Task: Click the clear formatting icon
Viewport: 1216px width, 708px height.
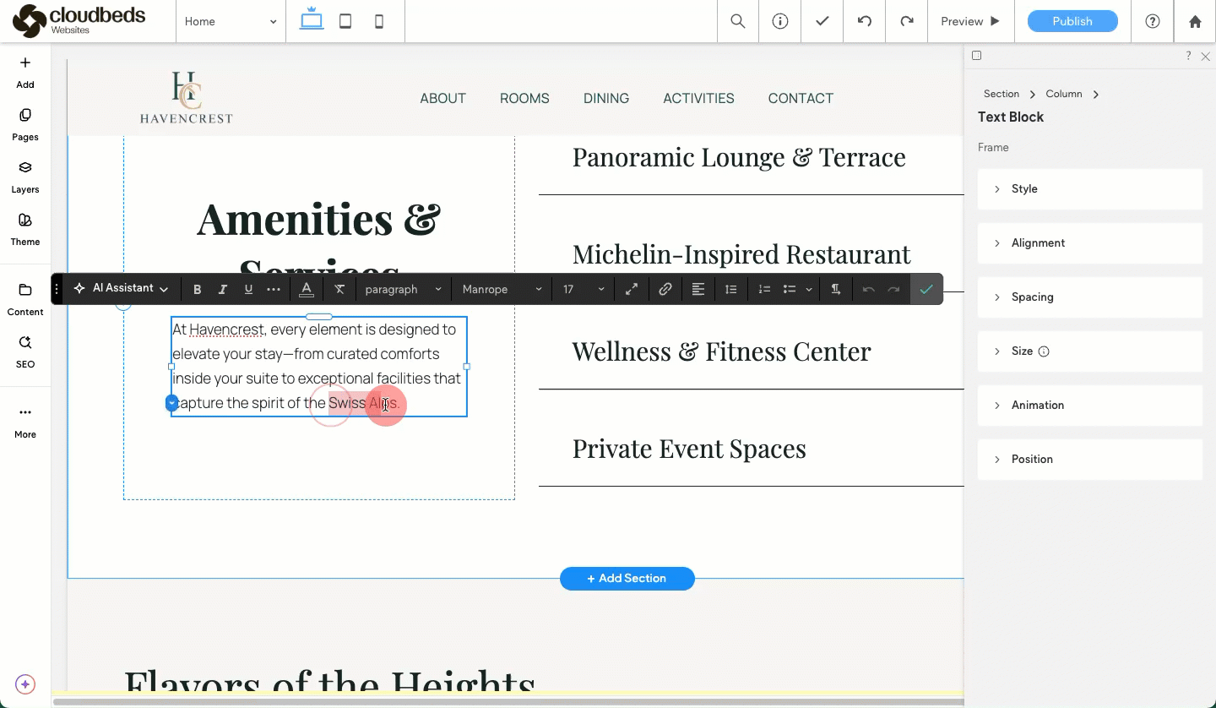Action: pos(339,289)
